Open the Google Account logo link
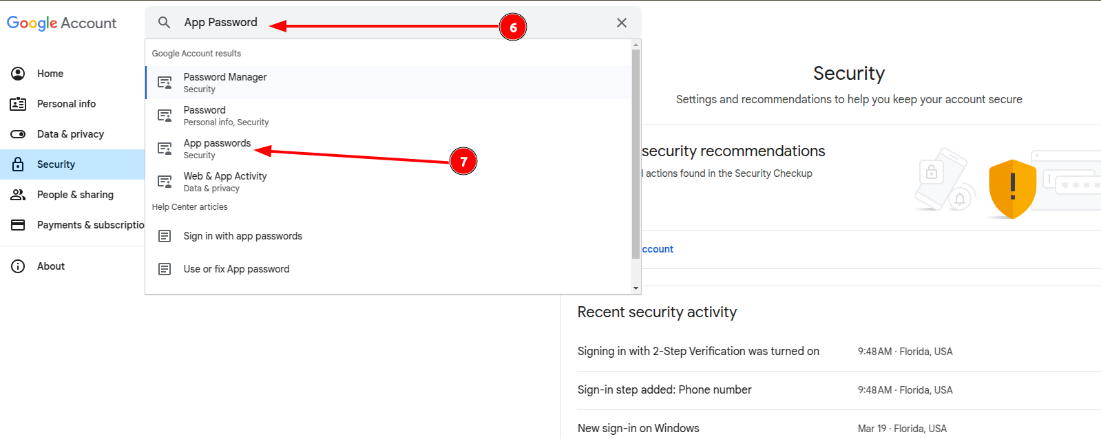Image resolution: width=1101 pixels, height=439 pixels. coord(62,23)
